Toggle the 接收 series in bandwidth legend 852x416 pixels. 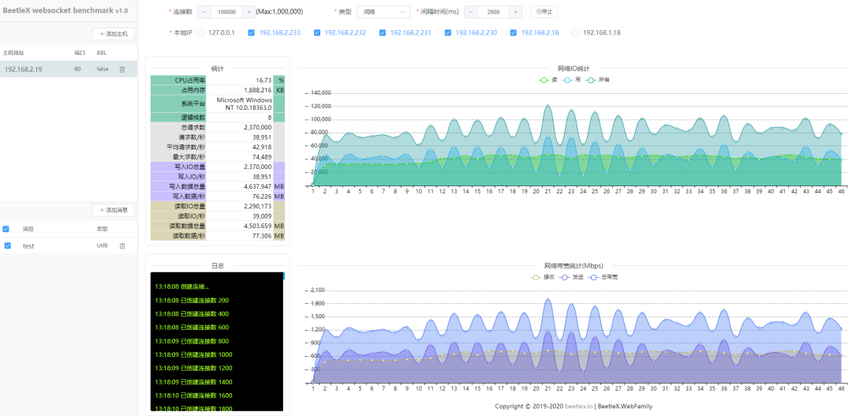[x=543, y=277]
